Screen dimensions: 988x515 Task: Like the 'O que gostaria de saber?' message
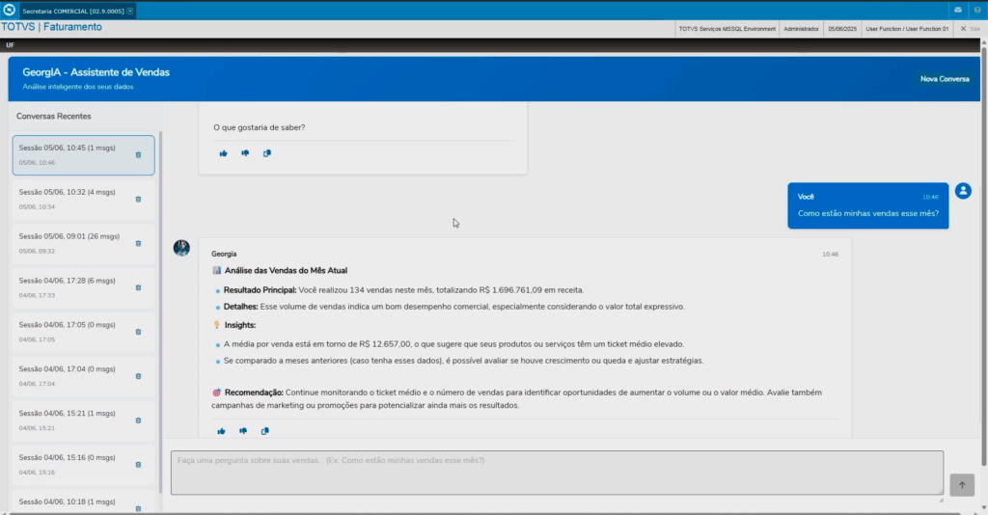point(223,153)
